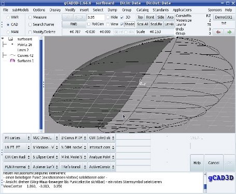Toggle the Shade checkbox
The width and height of the screenshot is (236, 194).
pyautogui.click(x=122, y=24)
